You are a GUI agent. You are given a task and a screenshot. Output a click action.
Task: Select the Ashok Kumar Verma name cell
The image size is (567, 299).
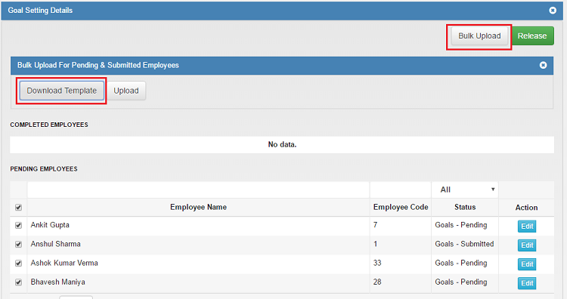click(x=198, y=264)
